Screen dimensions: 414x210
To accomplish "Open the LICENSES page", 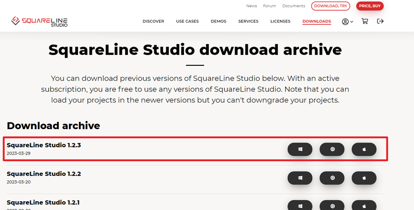I will coord(281,21).
